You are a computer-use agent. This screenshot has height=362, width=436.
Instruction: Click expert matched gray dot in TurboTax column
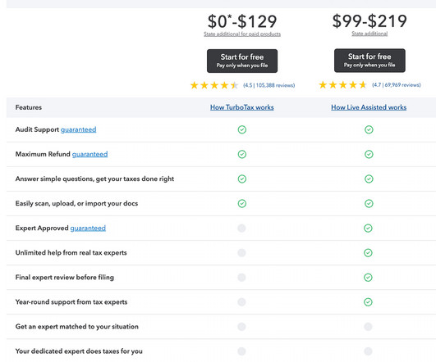coord(241,327)
